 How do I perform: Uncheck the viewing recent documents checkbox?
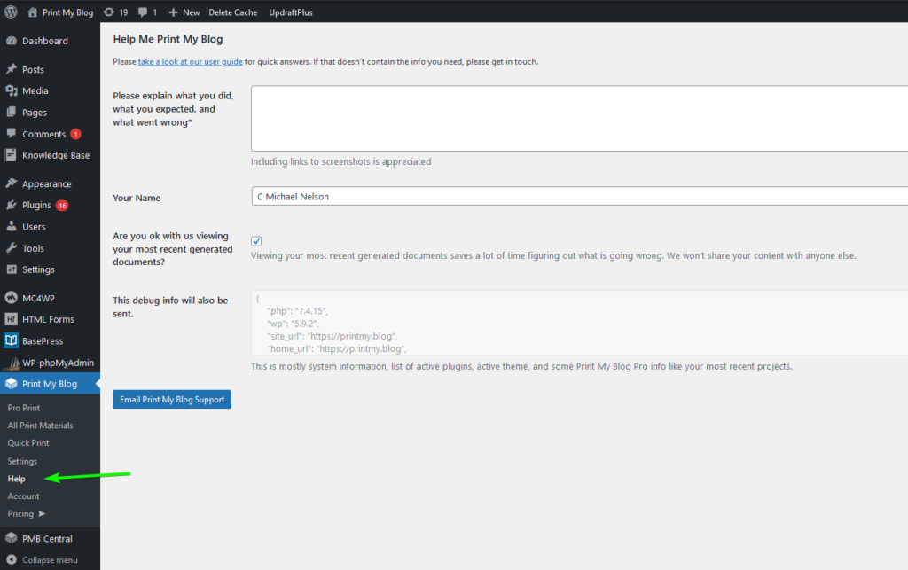[256, 241]
